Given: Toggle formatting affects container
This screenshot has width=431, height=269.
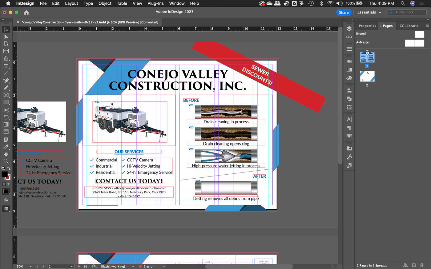Looking at the screenshot, I should [x=4, y=184].
